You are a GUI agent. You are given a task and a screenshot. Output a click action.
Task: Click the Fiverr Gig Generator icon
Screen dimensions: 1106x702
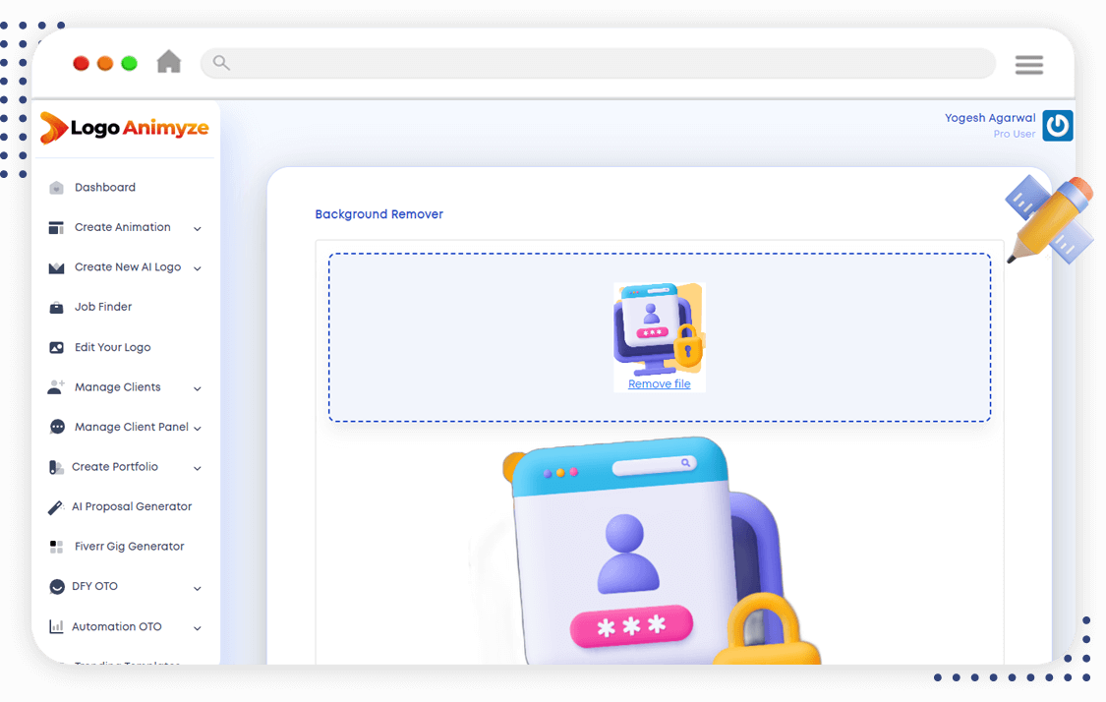pyautogui.click(x=56, y=547)
